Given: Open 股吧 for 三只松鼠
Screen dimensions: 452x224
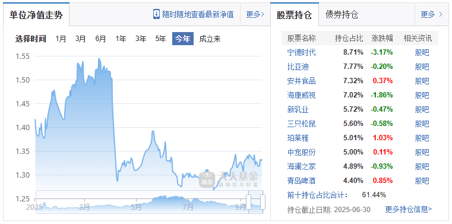Looking at the screenshot, I should pyautogui.click(x=422, y=124).
